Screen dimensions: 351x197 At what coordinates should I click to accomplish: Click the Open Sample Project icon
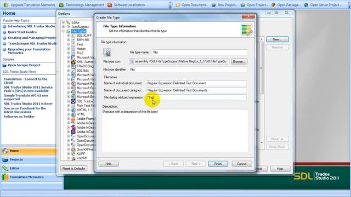coord(4,65)
